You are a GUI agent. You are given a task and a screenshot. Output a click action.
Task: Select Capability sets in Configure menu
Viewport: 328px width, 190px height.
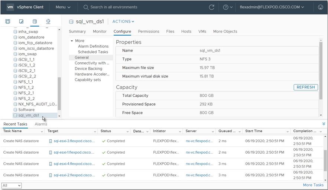pos(88,80)
